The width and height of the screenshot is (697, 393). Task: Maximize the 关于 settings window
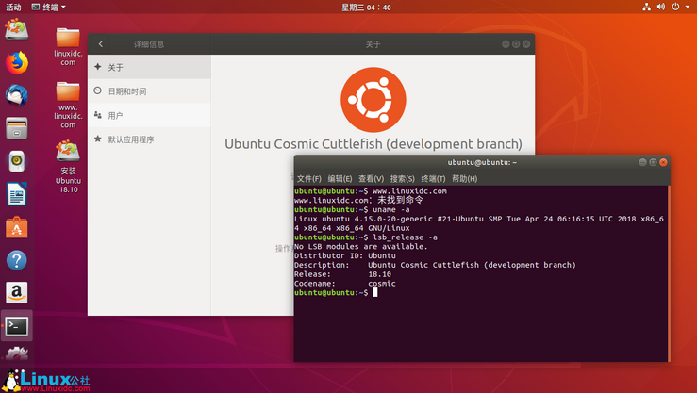click(516, 44)
